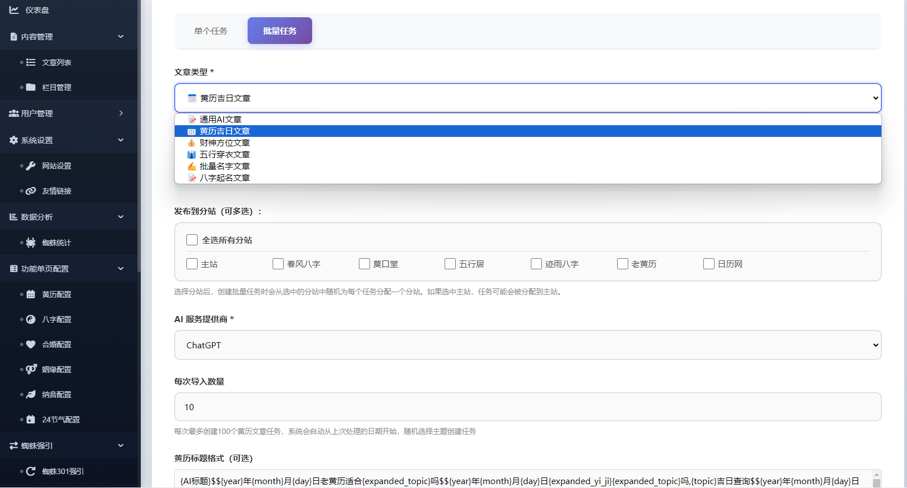Click the heart icon for 合婚配置
The image size is (907, 488).
point(31,344)
